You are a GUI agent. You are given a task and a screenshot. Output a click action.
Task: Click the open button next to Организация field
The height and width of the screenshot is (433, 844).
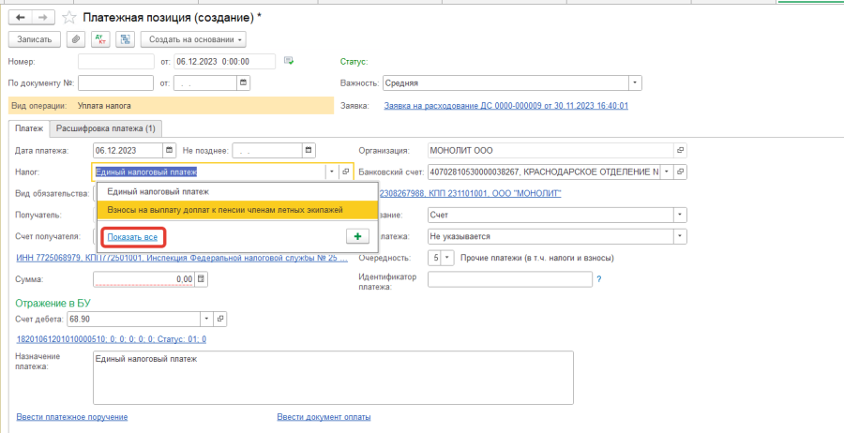(x=681, y=150)
